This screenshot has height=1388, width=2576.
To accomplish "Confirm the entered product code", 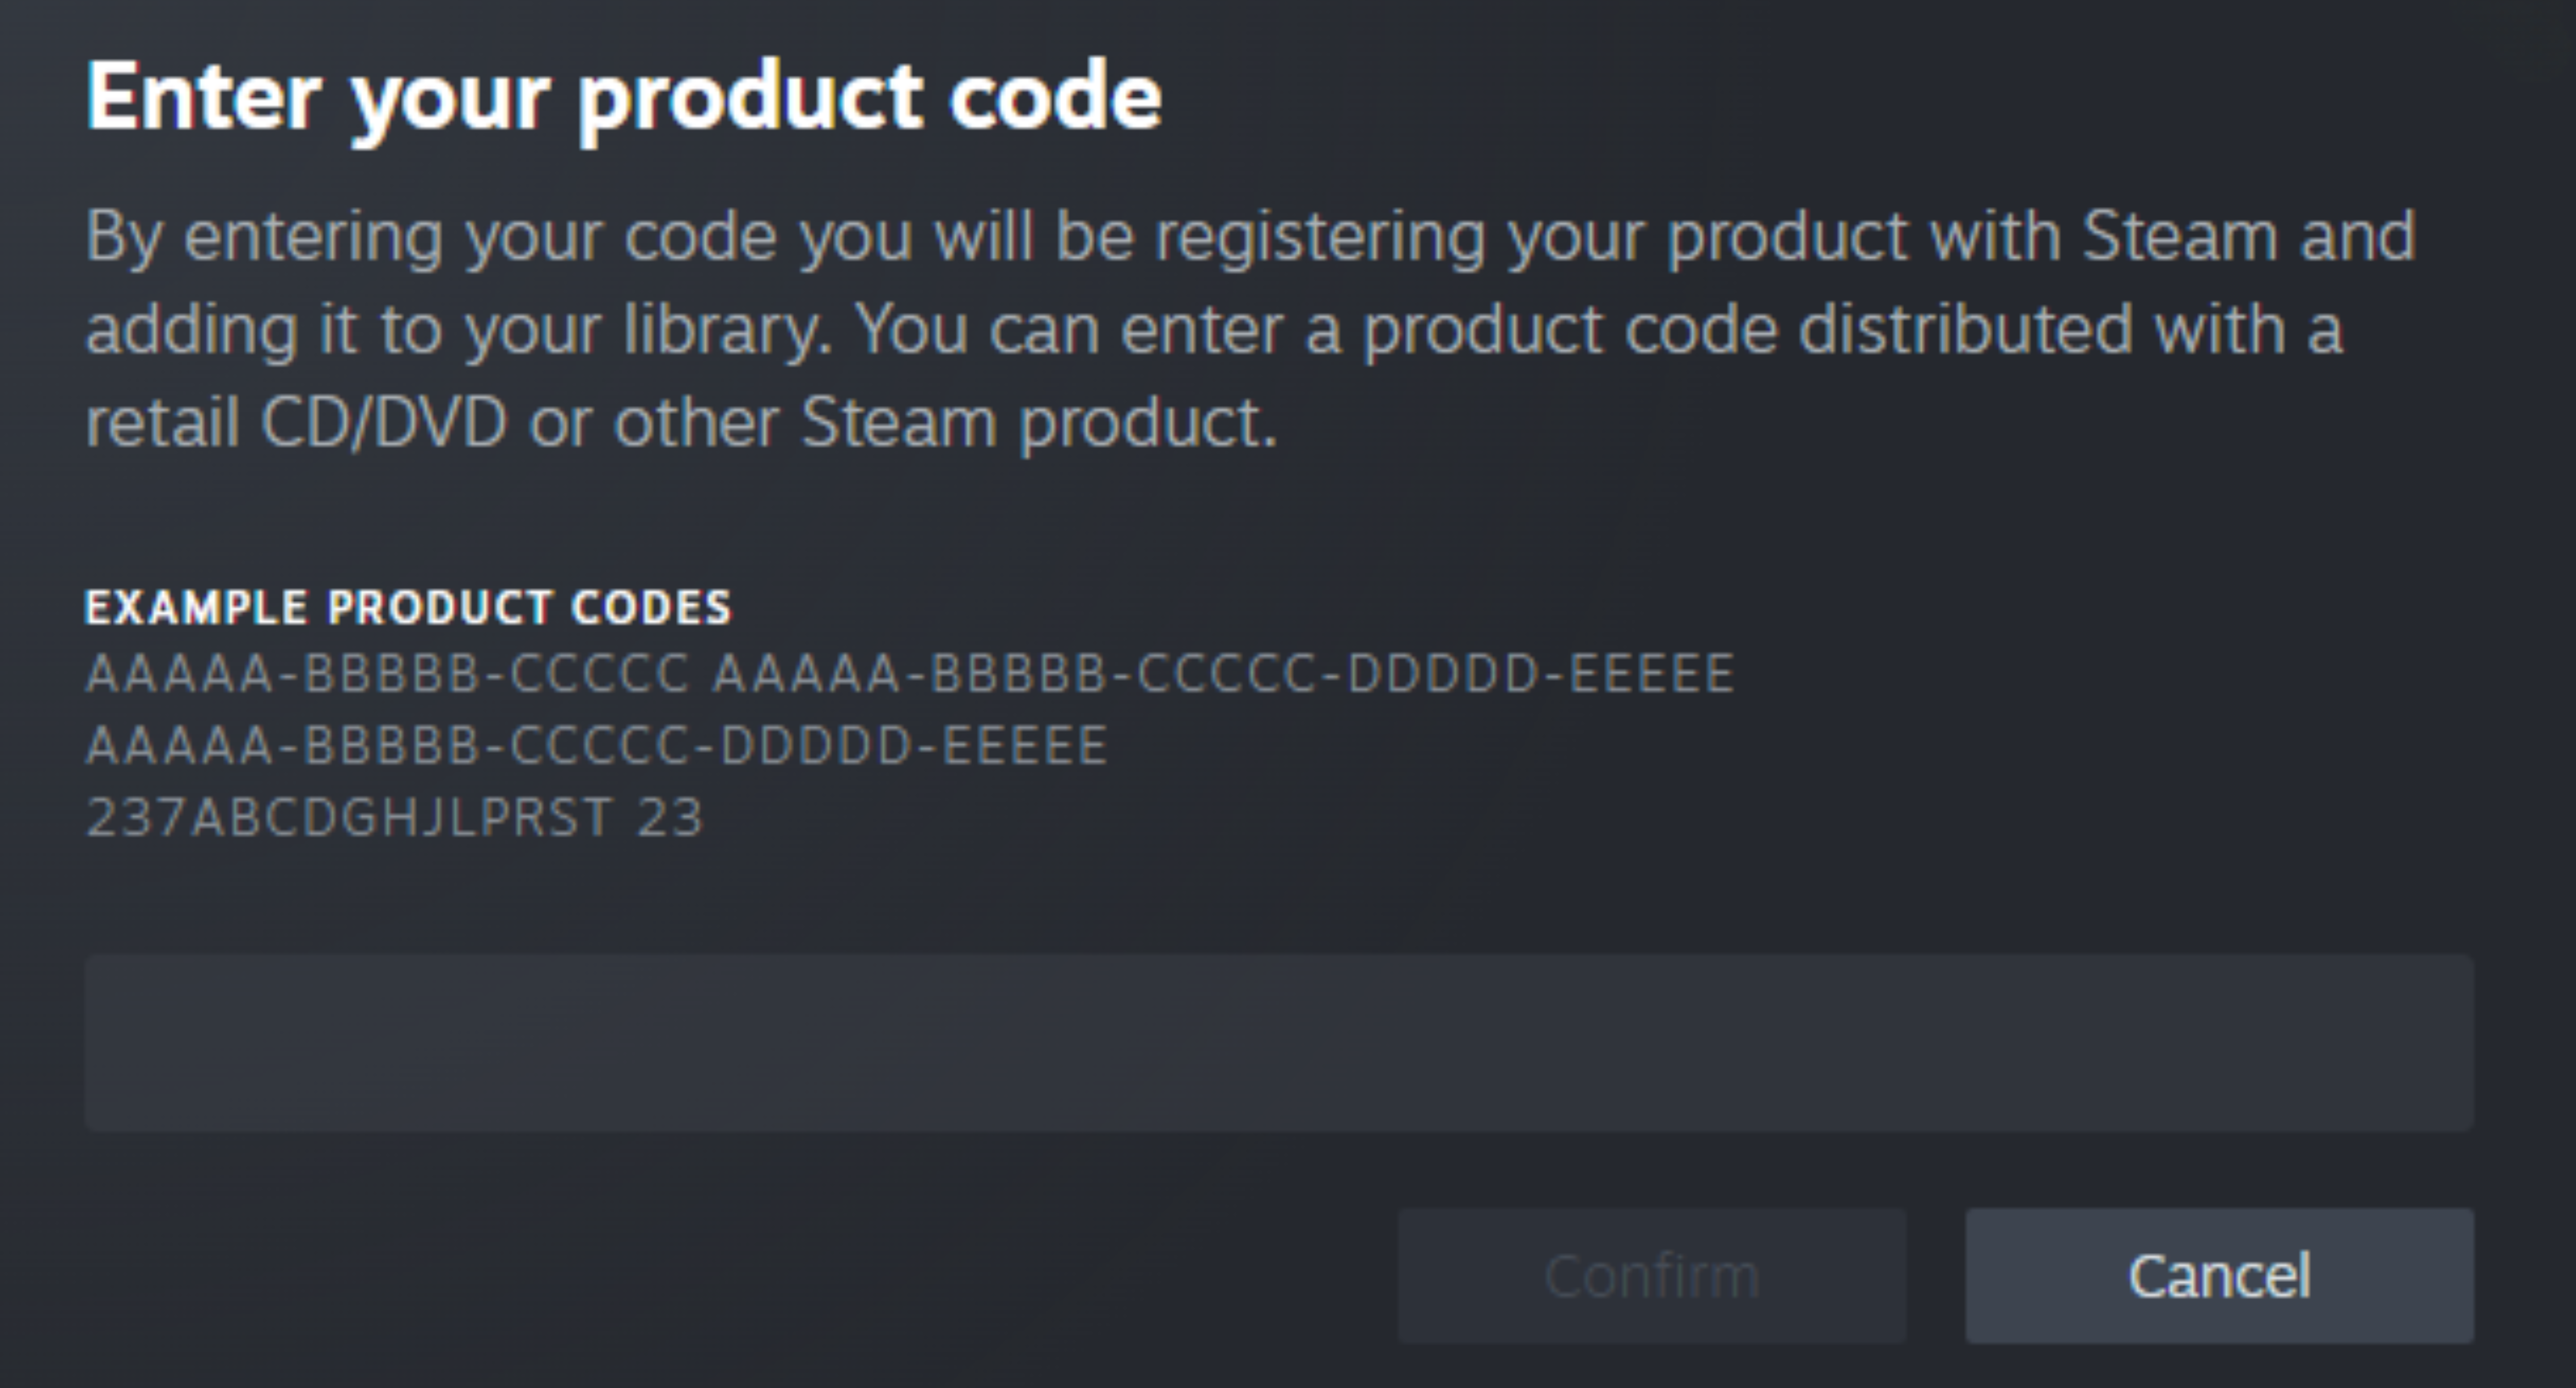I will (1652, 1275).
